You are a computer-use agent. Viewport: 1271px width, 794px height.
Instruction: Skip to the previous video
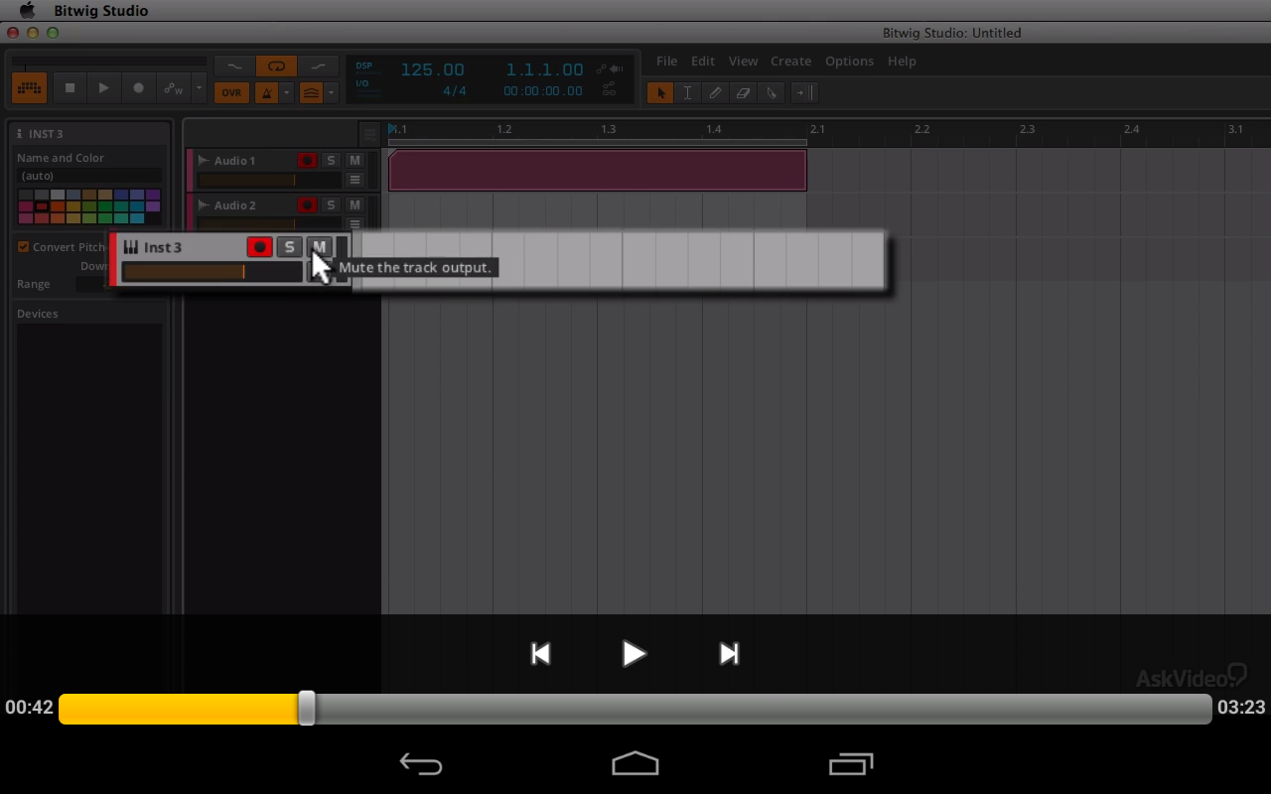541,653
